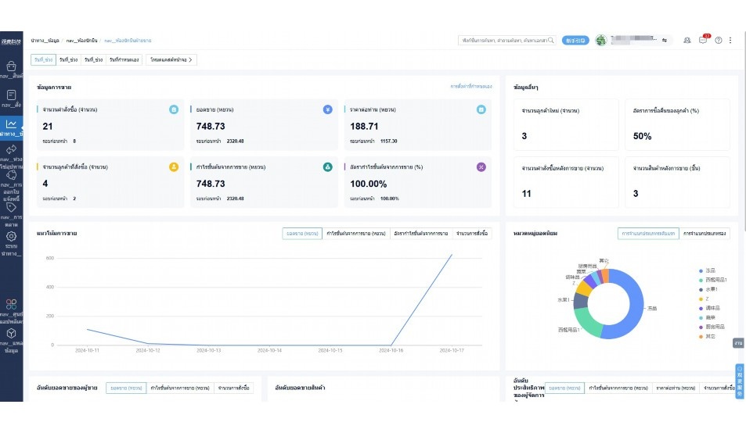Open the four-circle app center icon in sidebar

11,303
